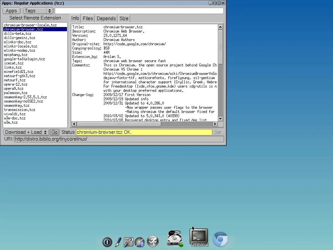Viewport: 333px width, 250px height.
Task: Select chromium-browser.tcz in list
Action: (35, 29)
